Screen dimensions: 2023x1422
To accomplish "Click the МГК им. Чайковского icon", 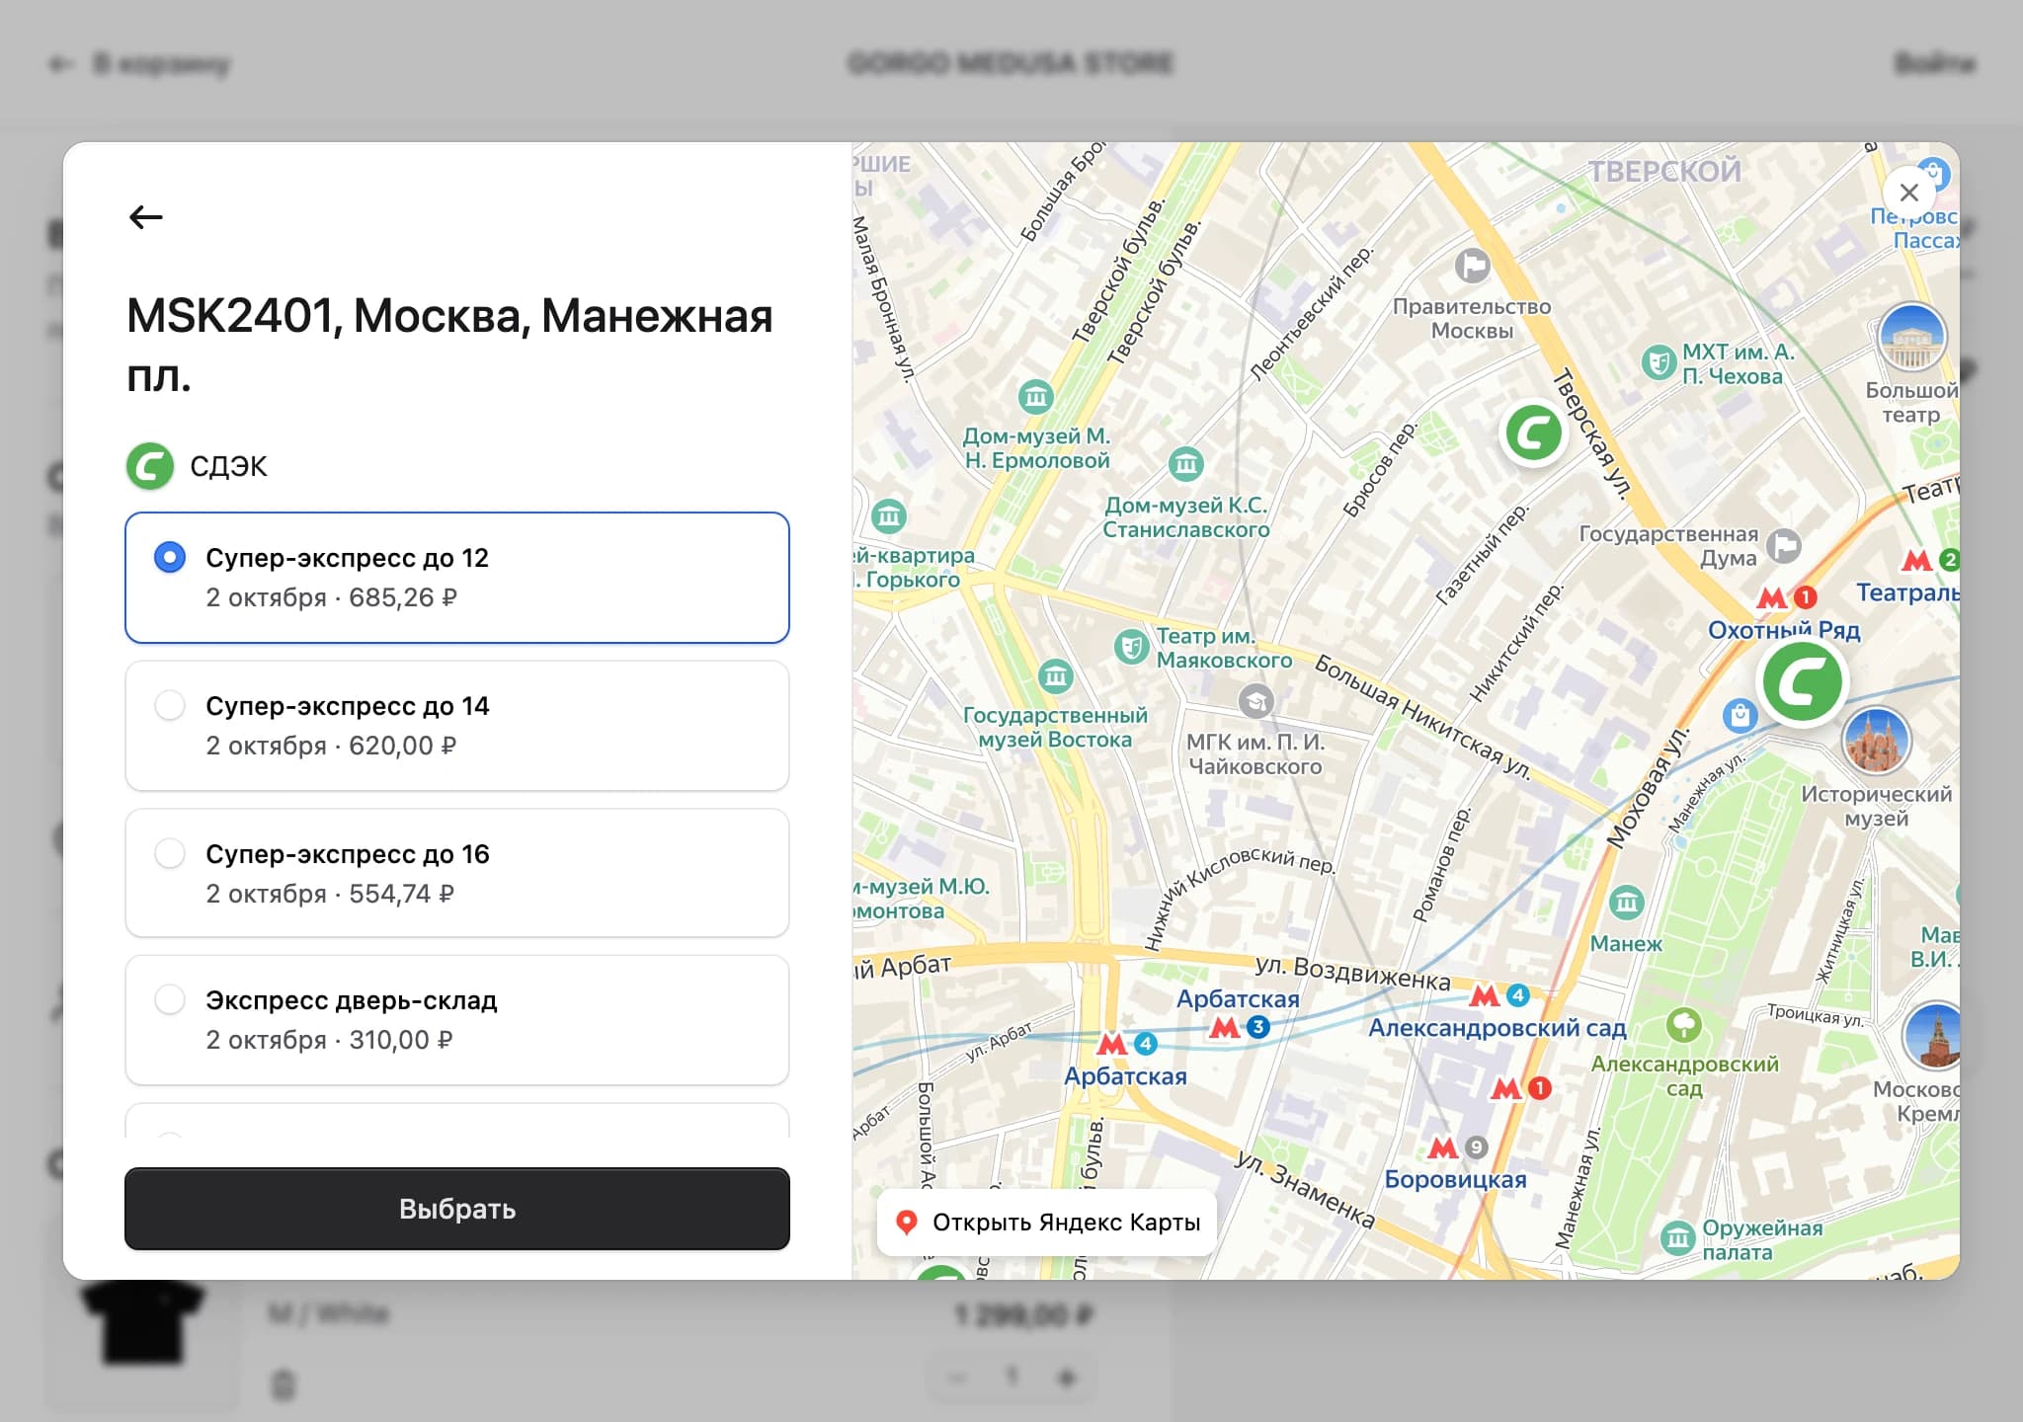I will point(1255,702).
